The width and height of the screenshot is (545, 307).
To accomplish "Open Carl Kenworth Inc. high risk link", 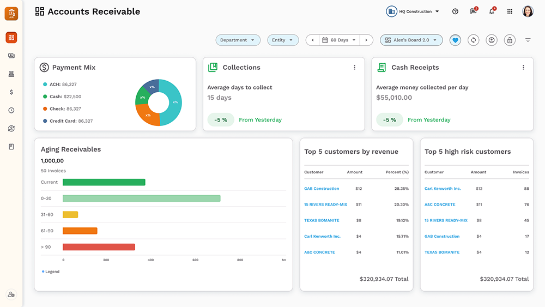I will coord(443,189).
